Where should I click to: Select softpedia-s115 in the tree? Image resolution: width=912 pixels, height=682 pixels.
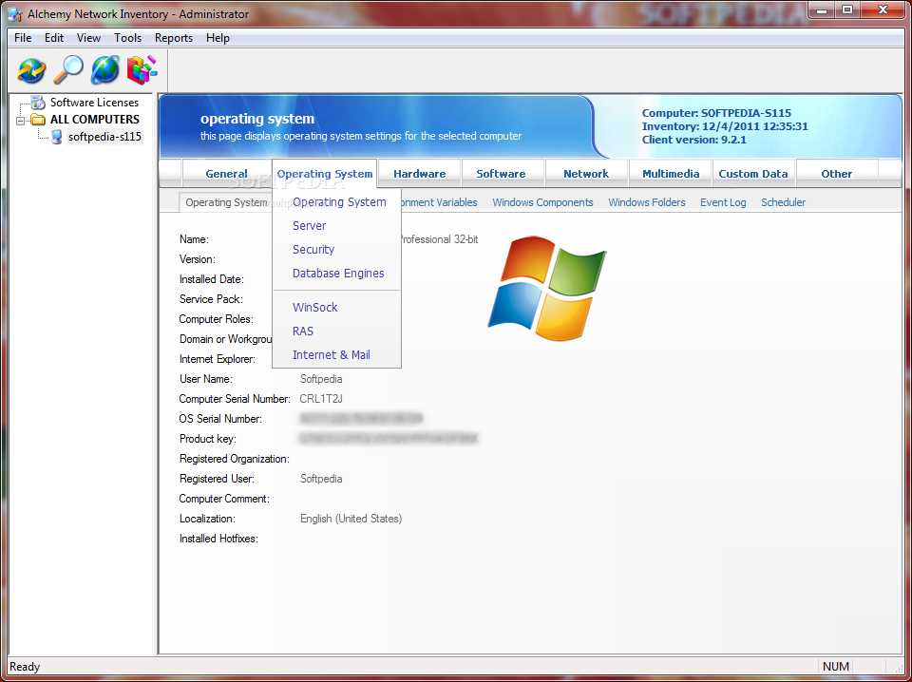pyautogui.click(x=104, y=137)
